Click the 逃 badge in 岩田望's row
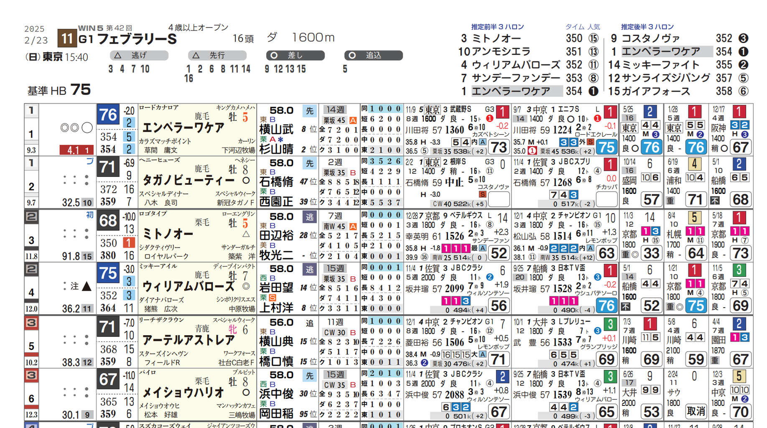The image size is (767, 428). (309, 270)
